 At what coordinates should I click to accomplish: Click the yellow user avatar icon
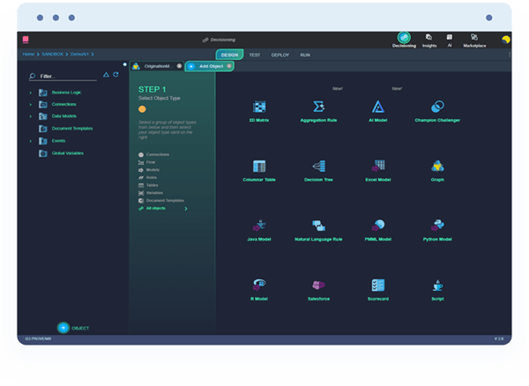coord(506,40)
